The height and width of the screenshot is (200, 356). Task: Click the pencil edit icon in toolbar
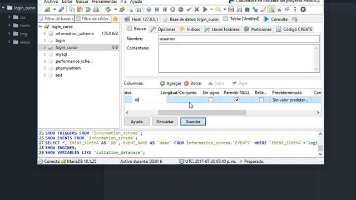263,9
